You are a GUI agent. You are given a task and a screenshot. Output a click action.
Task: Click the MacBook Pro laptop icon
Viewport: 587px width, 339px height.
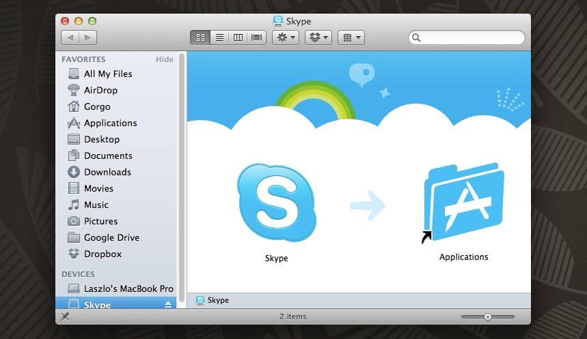pyautogui.click(x=73, y=289)
